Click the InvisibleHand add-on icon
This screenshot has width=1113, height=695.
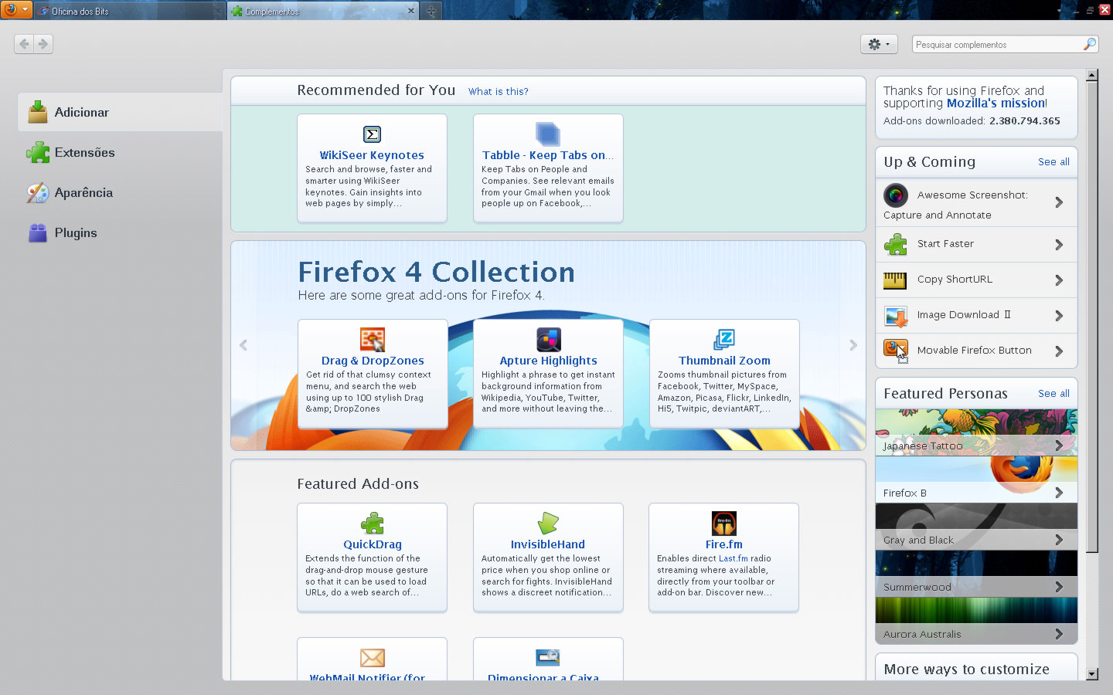548,524
